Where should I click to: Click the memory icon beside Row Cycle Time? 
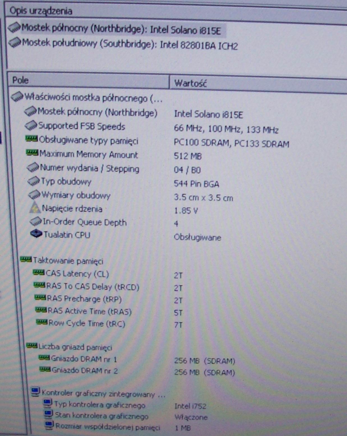[x=42, y=322]
